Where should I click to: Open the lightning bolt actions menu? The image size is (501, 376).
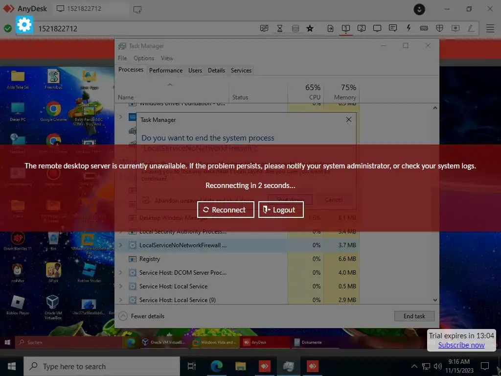pos(409,28)
